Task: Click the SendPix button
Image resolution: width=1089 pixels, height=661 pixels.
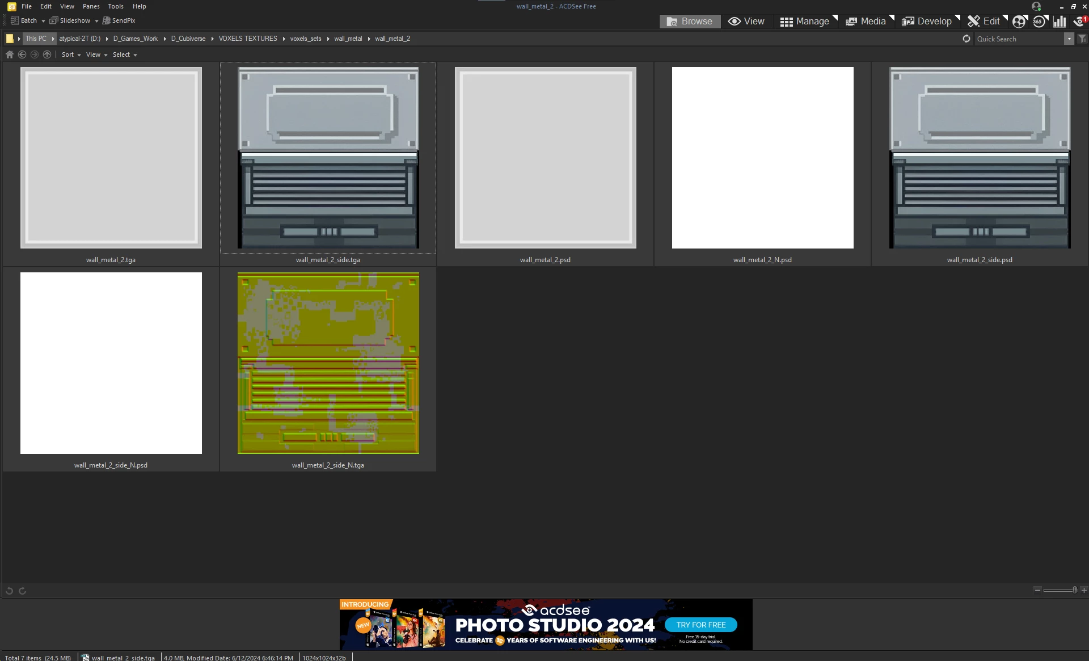Action: pyautogui.click(x=119, y=20)
